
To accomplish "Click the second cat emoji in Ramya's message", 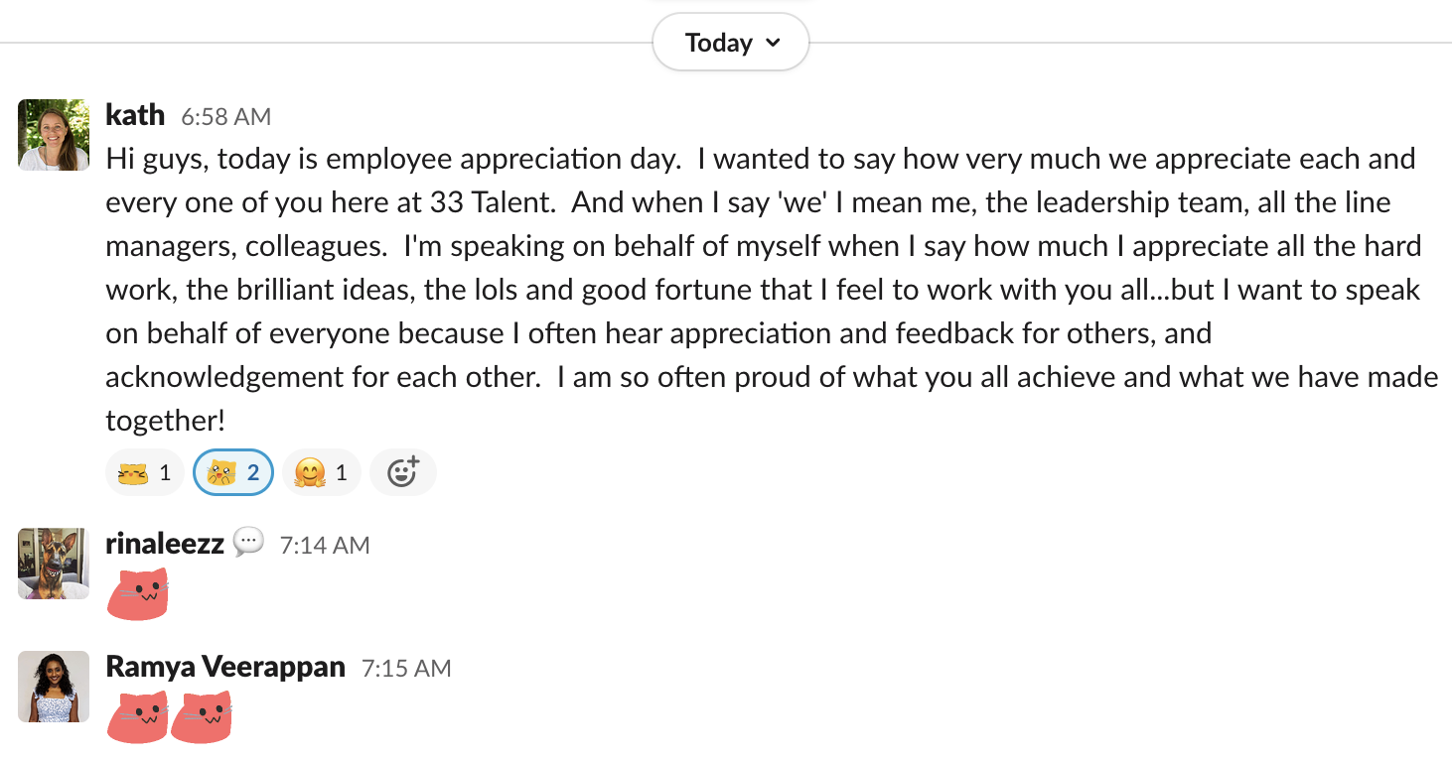I will 202,717.
